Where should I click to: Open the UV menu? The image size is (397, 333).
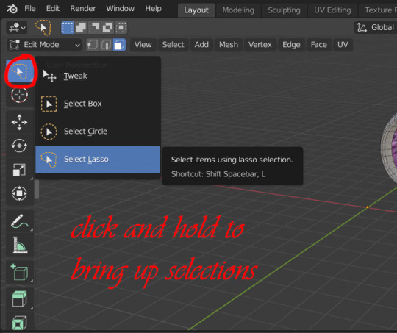pos(343,45)
